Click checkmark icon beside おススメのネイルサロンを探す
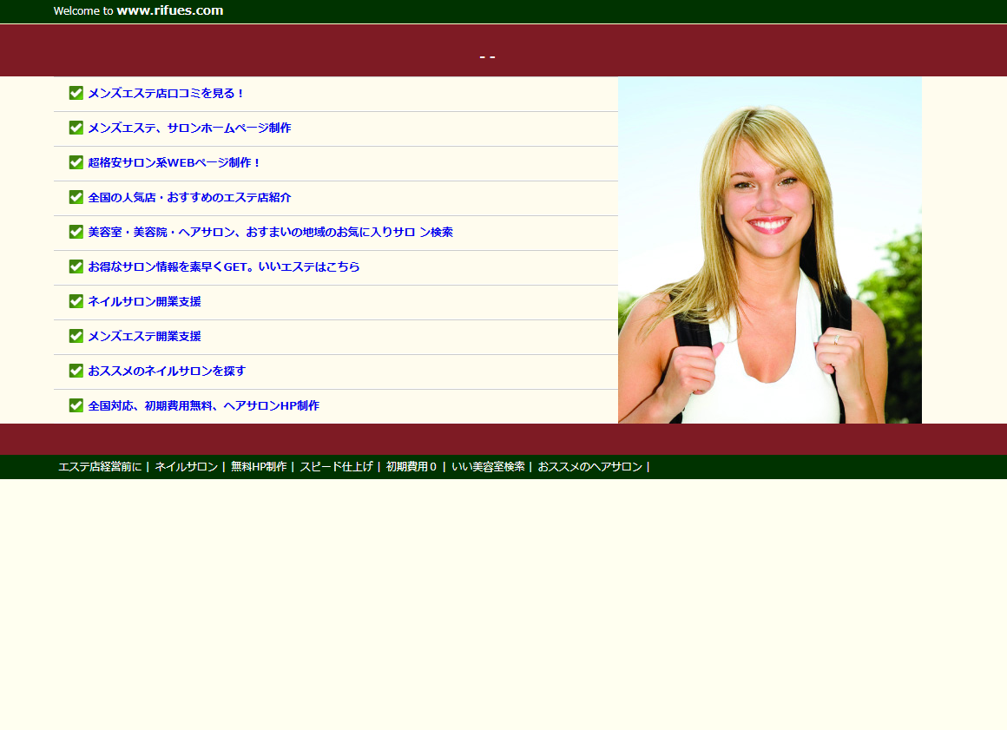The image size is (1007, 730). 76,371
